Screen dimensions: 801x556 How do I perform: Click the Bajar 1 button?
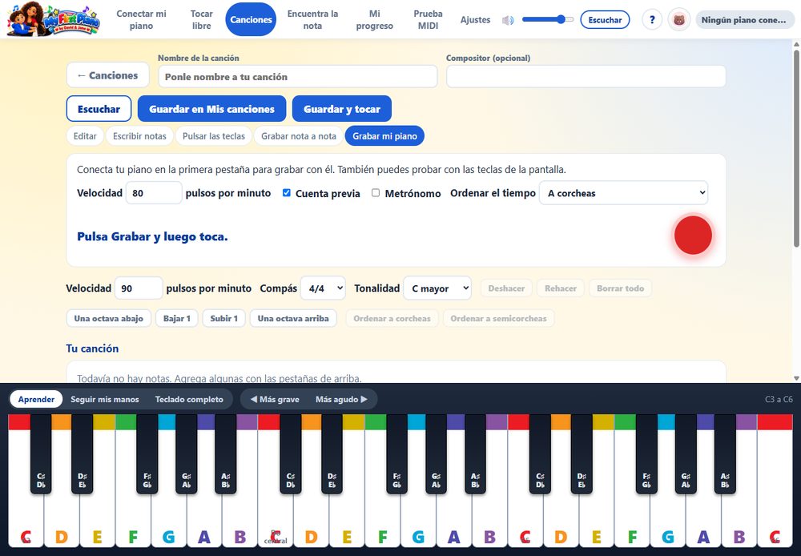coord(177,318)
